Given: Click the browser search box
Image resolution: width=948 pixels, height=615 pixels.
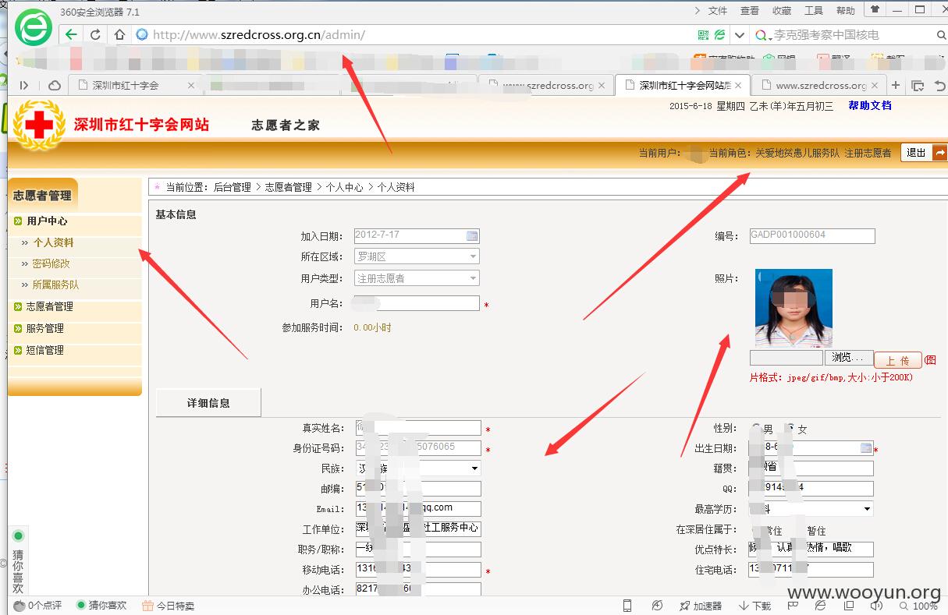Looking at the screenshot, I should pyautogui.click(x=850, y=35).
